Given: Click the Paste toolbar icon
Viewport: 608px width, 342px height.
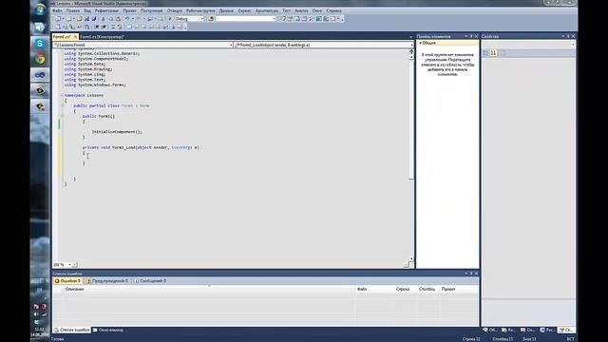Looking at the screenshot, I should (x=118, y=19).
